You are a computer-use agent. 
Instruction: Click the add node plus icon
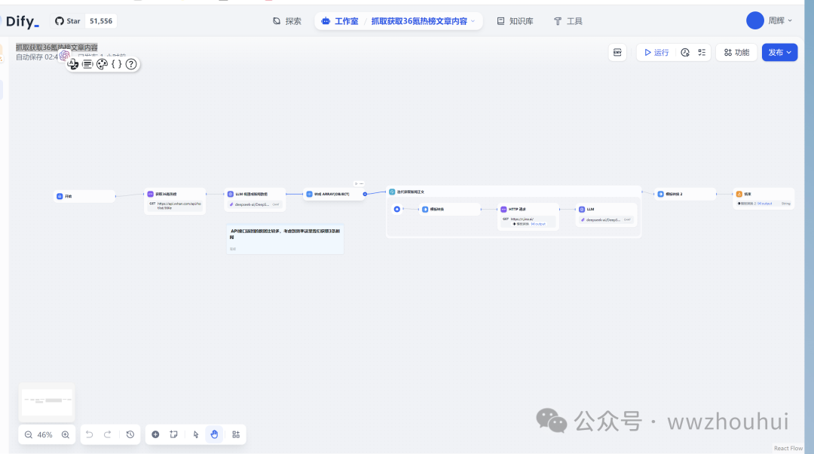[x=155, y=434]
